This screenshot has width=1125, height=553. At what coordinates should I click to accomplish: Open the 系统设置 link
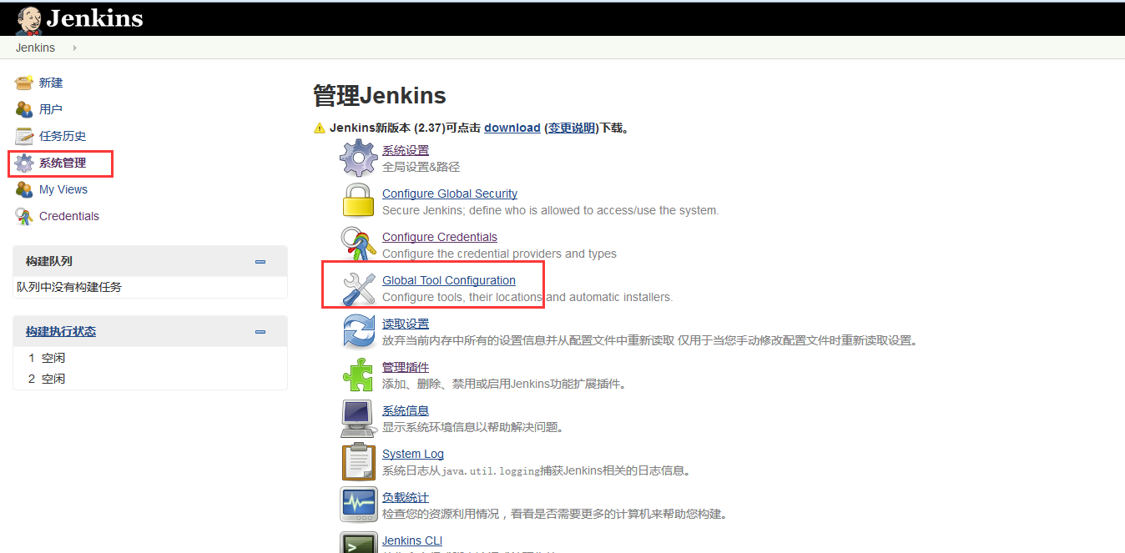tap(406, 150)
